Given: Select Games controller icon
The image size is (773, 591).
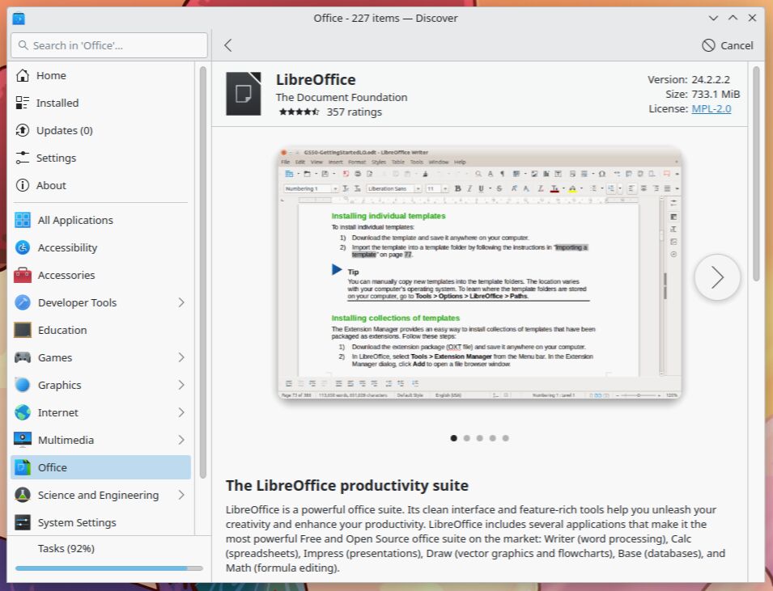Looking at the screenshot, I should tap(23, 357).
